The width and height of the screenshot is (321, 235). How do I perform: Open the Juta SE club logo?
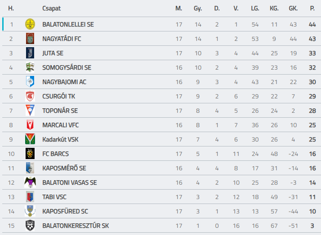tap(30, 53)
